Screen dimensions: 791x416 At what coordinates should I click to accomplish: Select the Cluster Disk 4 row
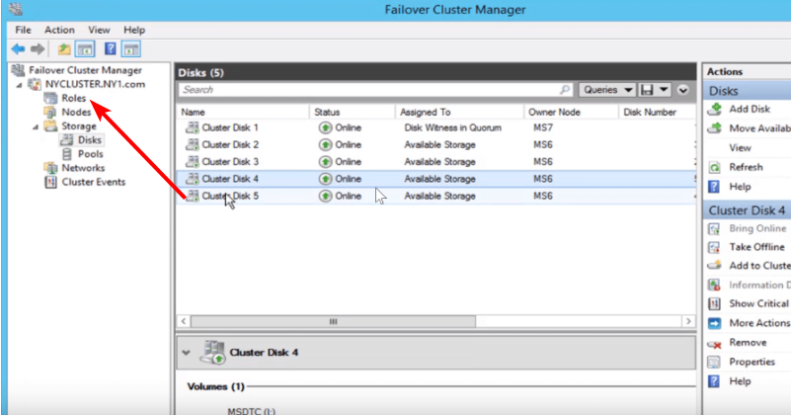[436, 179]
